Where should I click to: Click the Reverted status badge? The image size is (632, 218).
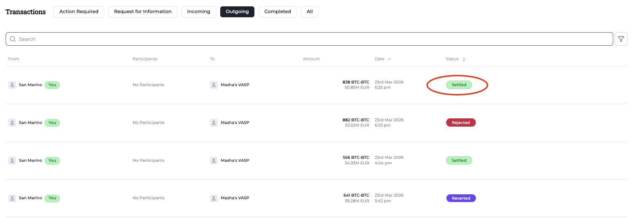click(461, 198)
